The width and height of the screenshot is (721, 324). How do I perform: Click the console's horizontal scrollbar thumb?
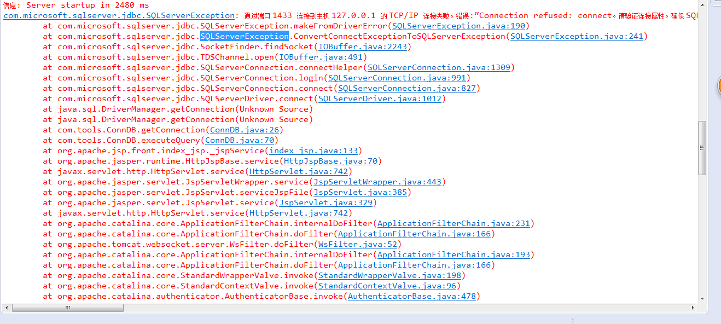[x=68, y=308]
